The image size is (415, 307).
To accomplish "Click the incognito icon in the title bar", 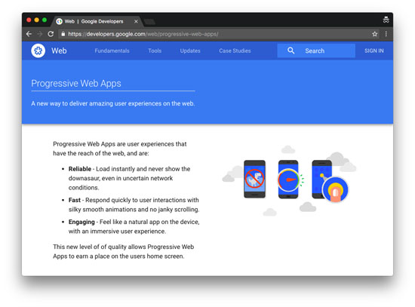I will (x=386, y=20).
